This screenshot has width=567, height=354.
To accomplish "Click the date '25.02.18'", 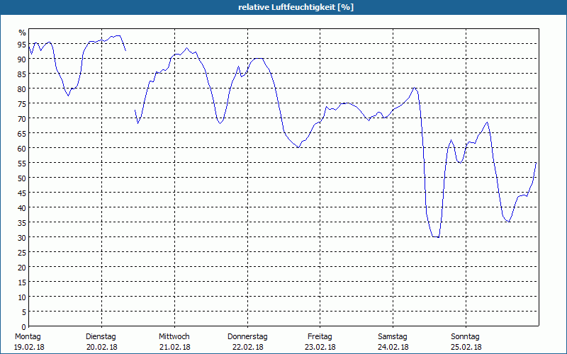I will 466,348.
